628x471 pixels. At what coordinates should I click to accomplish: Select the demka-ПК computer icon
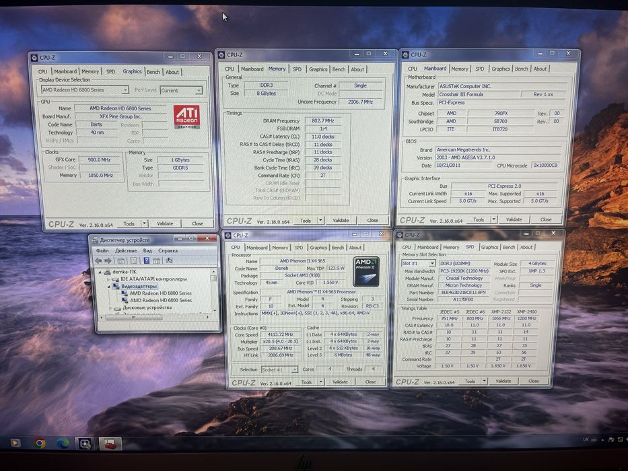(107, 272)
